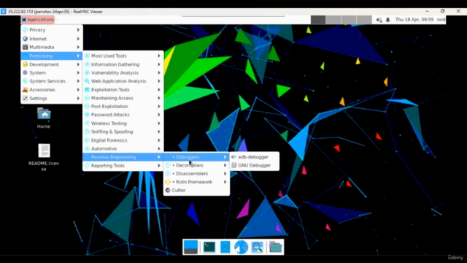Open terminal from the bottom dock
This screenshot has width=467, height=263.
[209, 247]
